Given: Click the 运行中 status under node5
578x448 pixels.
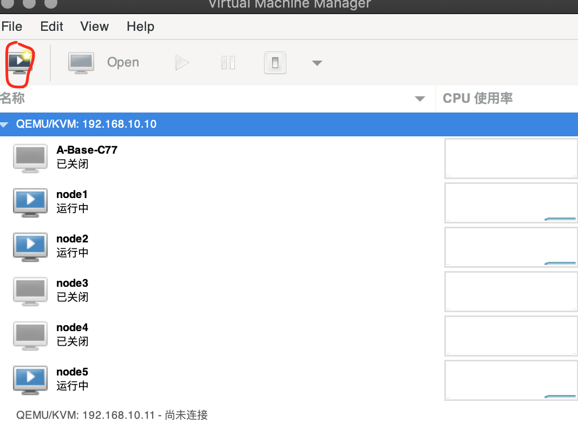Looking at the screenshot, I should 73,386.
